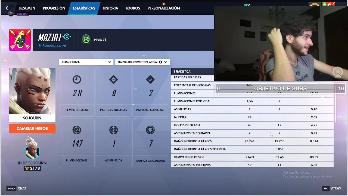348x196 pixels.
Task: Select the Estadísticas tab
Action: (84, 8)
